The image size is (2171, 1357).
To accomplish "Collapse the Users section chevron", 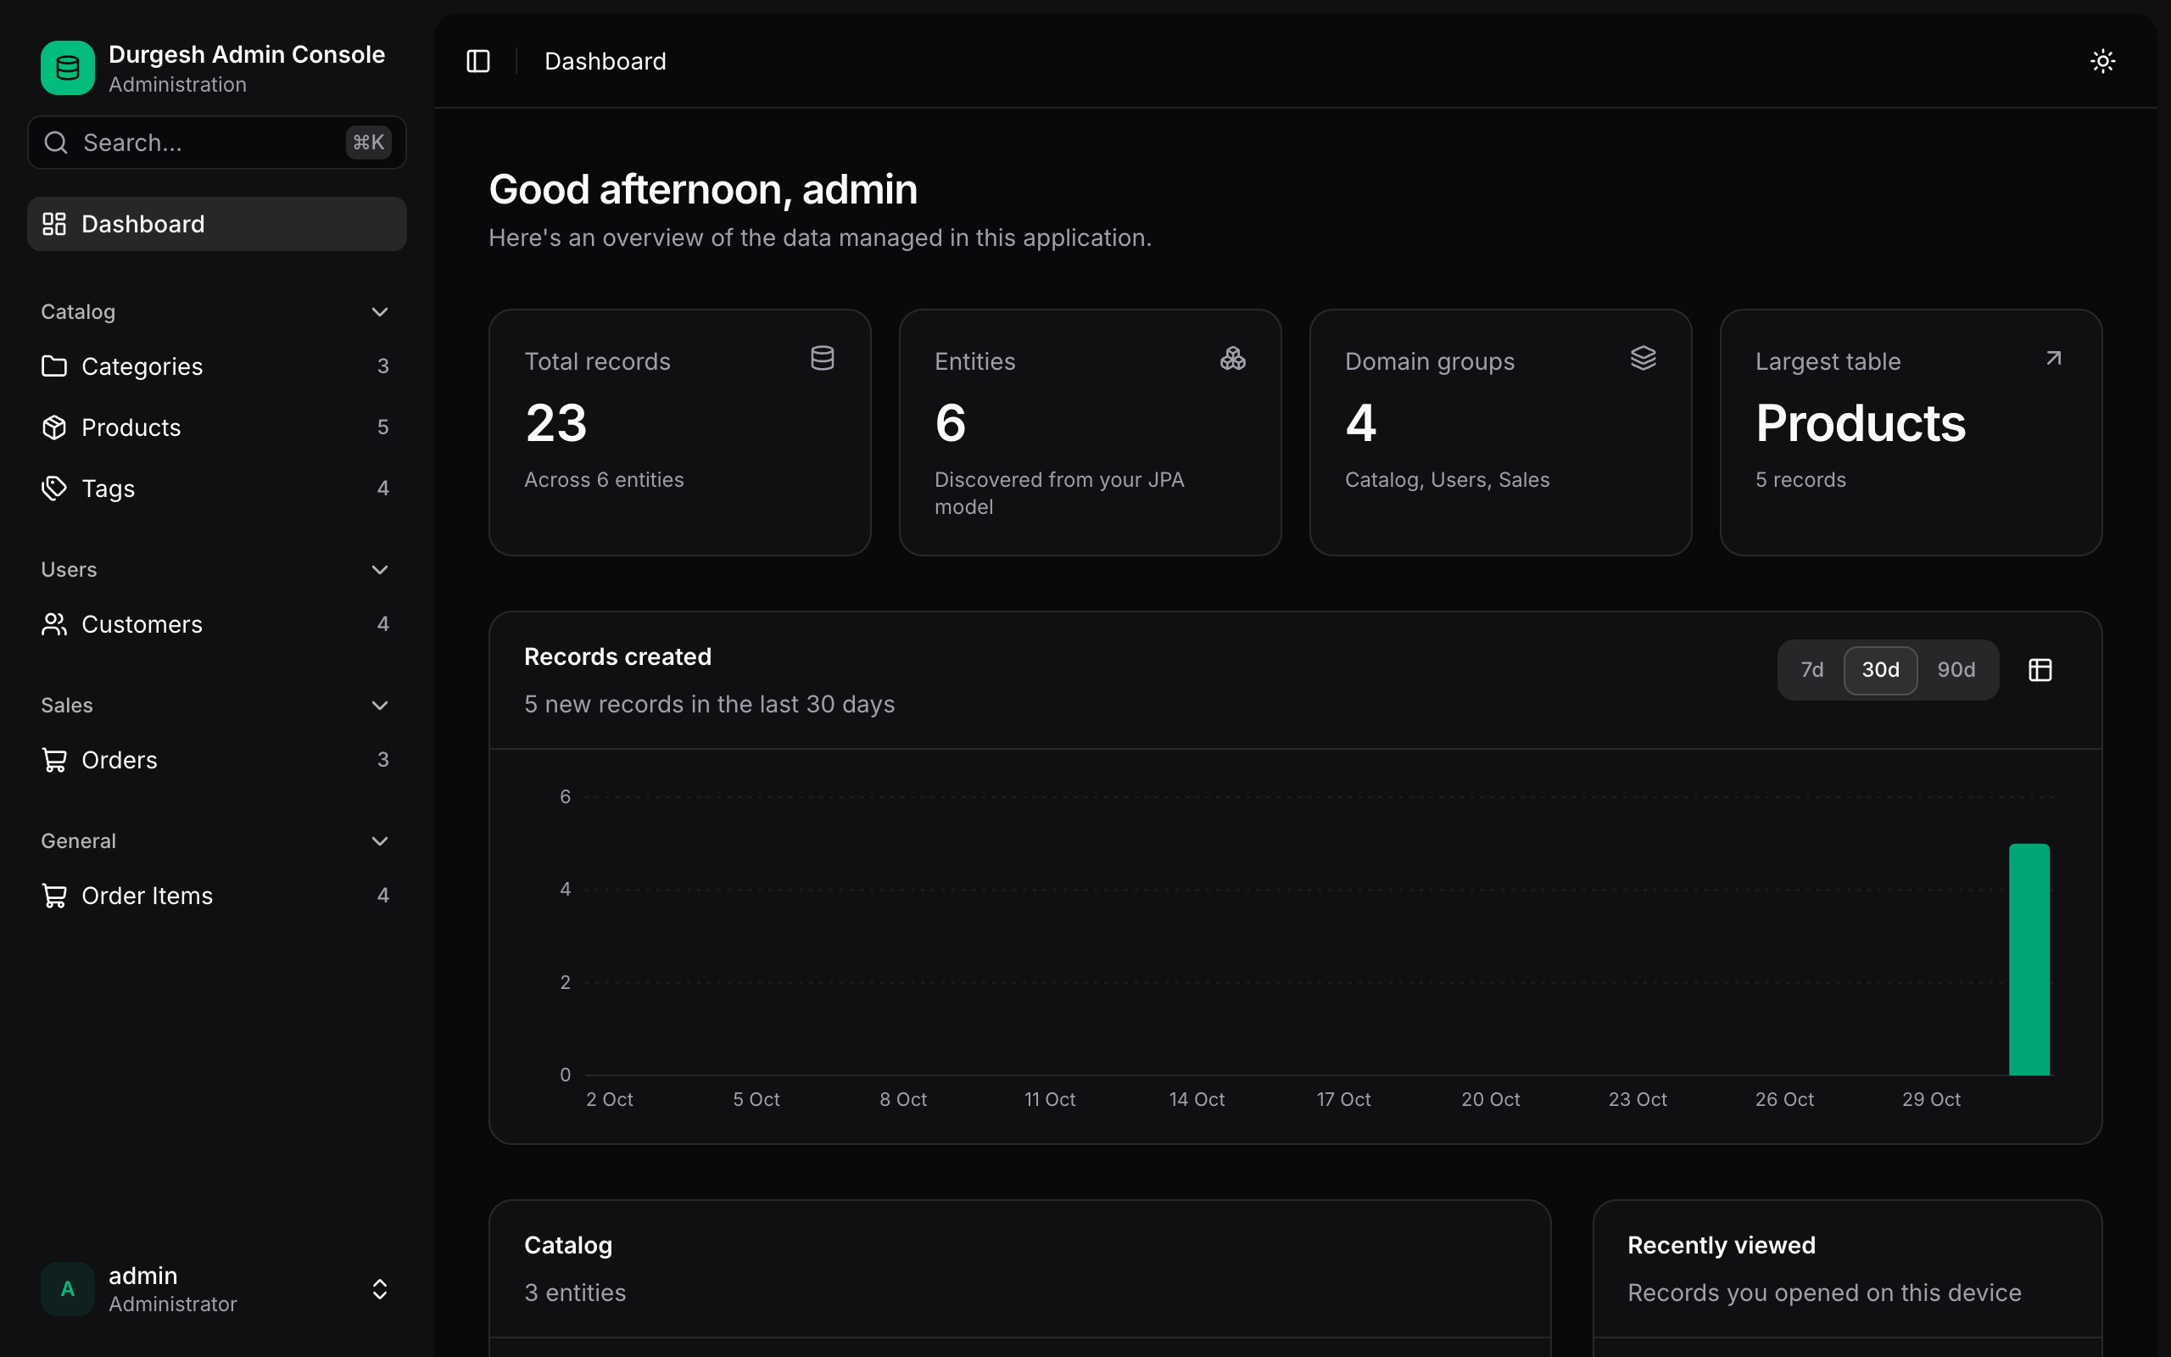I will (379, 569).
